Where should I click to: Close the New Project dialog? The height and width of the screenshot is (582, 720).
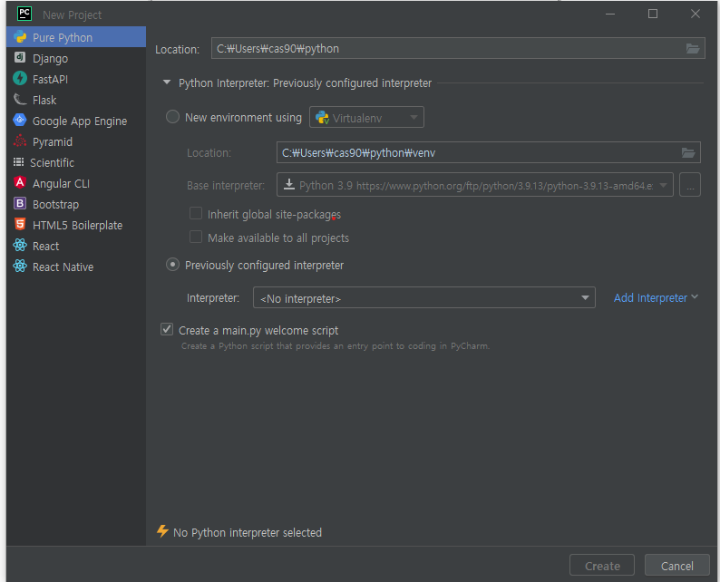click(696, 14)
